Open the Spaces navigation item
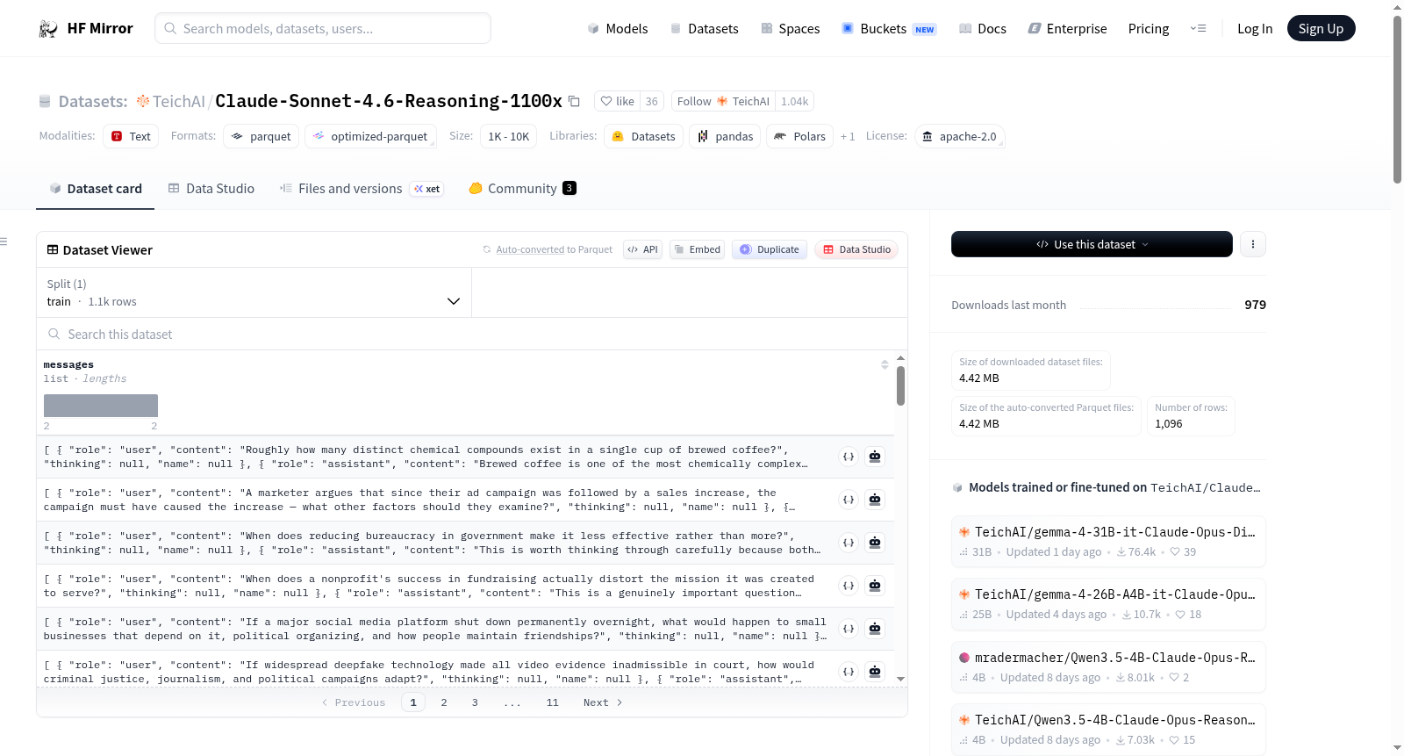 (790, 28)
